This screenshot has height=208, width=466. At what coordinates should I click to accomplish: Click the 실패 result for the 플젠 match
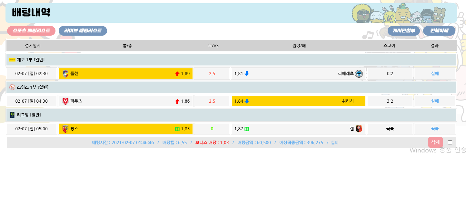tap(435, 74)
